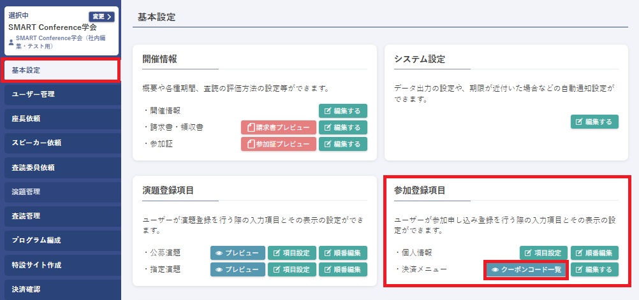Click the 変更 button beside 選択中
The height and width of the screenshot is (300, 639).
pos(101,17)
